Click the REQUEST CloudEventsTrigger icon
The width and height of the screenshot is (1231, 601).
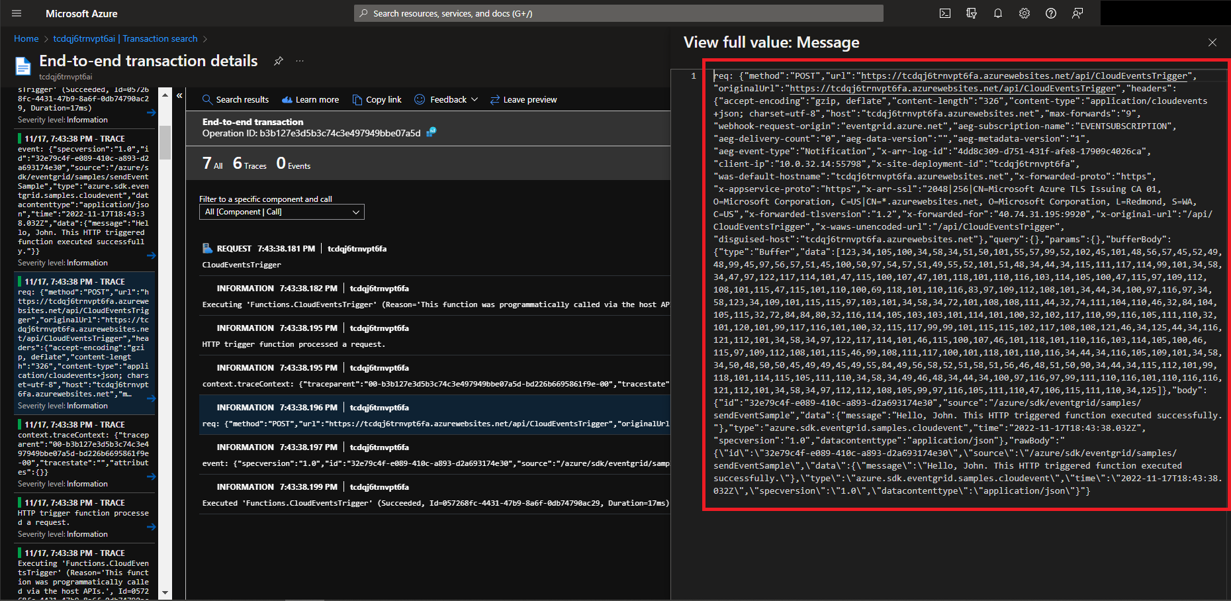[207, 248]
